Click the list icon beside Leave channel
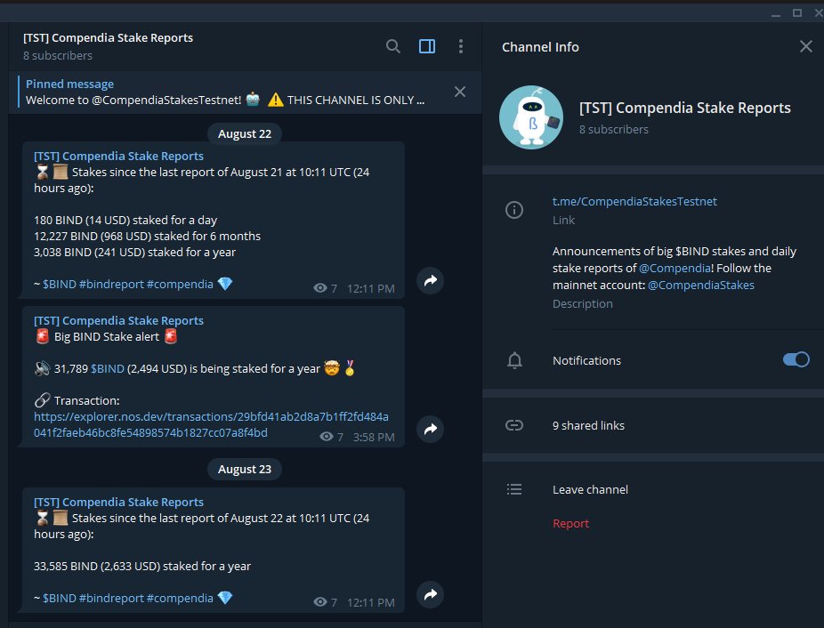 point(514,490)
